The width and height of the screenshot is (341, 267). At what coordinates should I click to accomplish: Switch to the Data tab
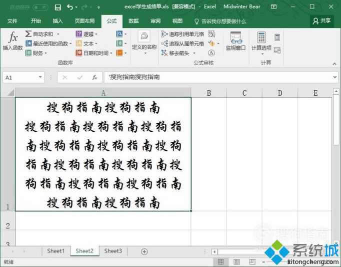point(133,21)
